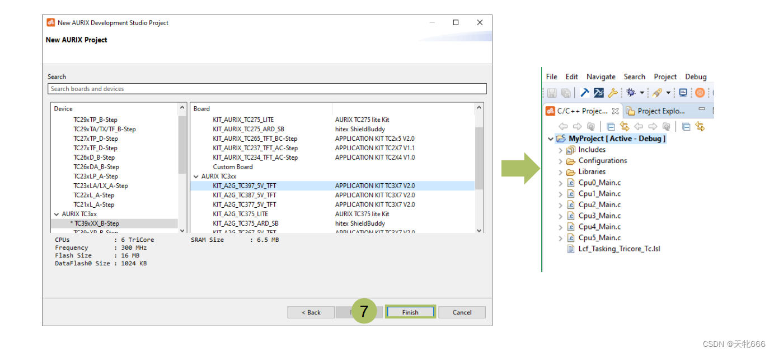This screenshot has height=353, width=774.
Task: Open the Edit menu
Action: [571, 77]
